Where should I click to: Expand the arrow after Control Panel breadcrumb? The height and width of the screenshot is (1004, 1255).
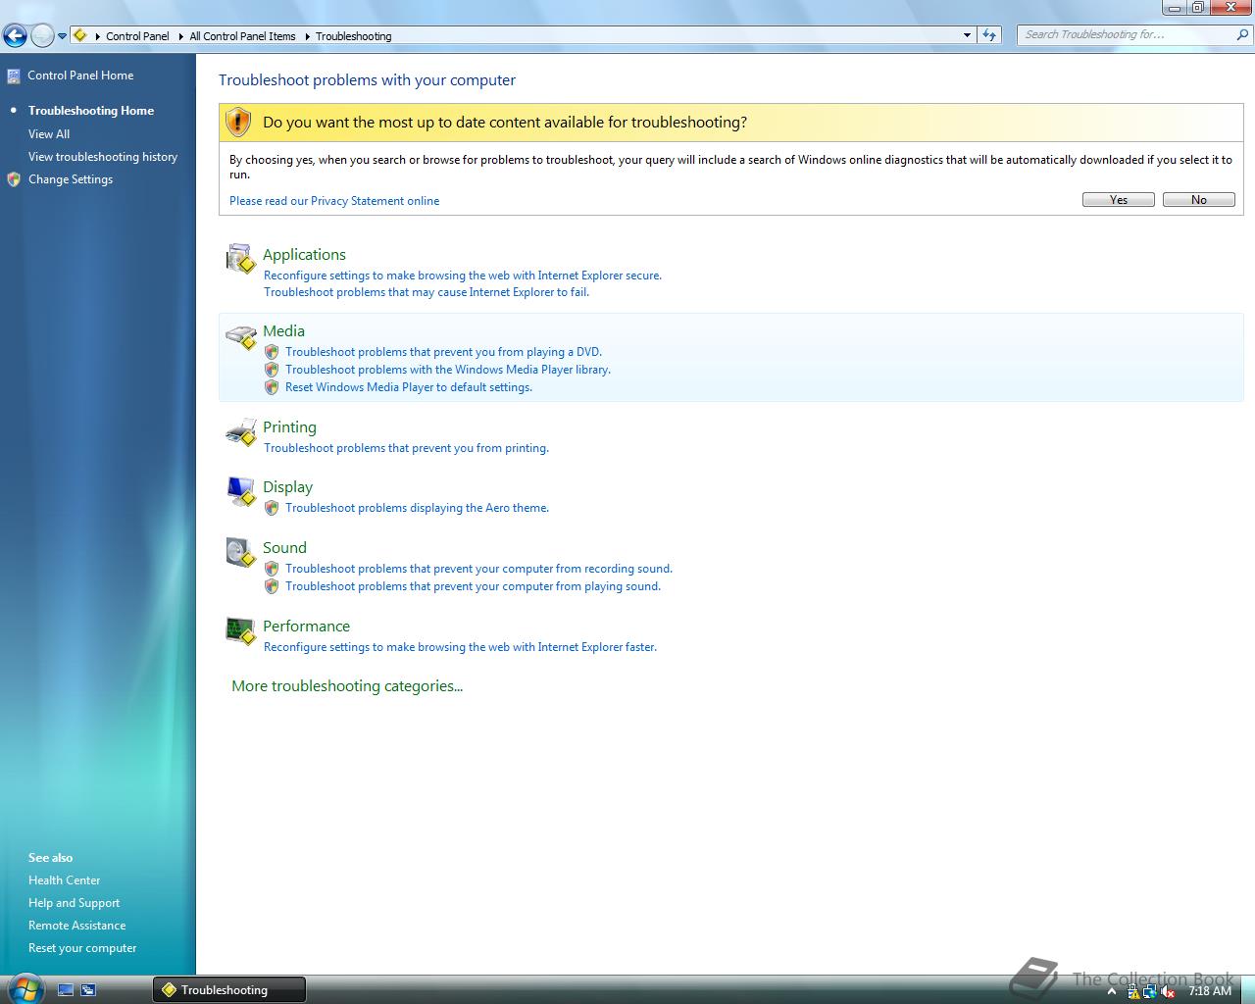coord(180,36)
